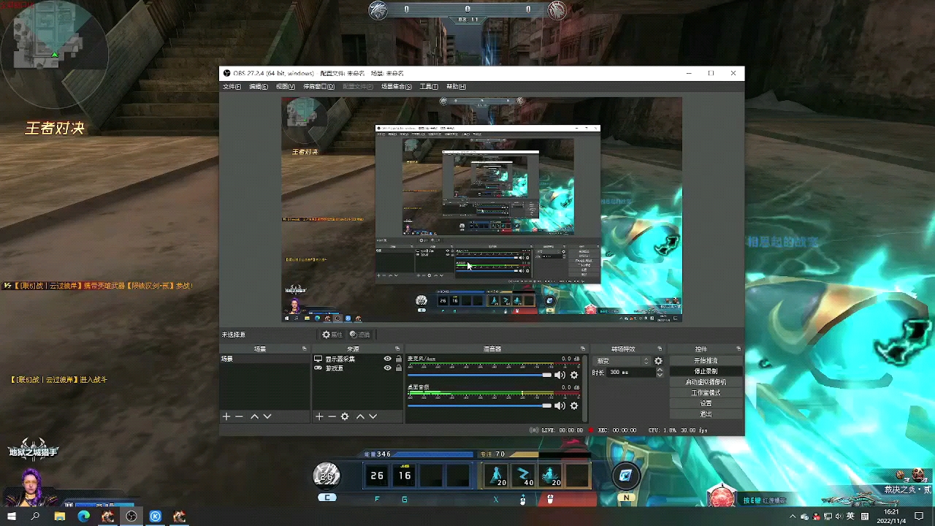Move source down with the down arrow in Sources panel

(x=373, y=416)
